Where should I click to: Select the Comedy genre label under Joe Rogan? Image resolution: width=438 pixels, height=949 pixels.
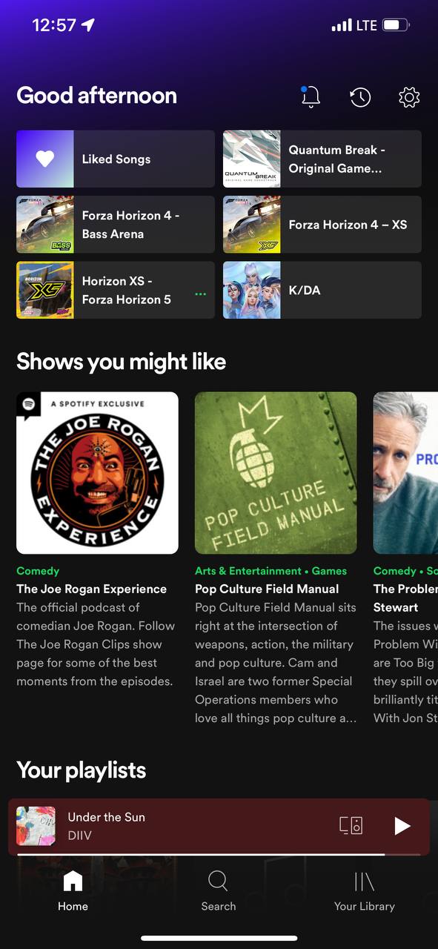tap(38, 571)
